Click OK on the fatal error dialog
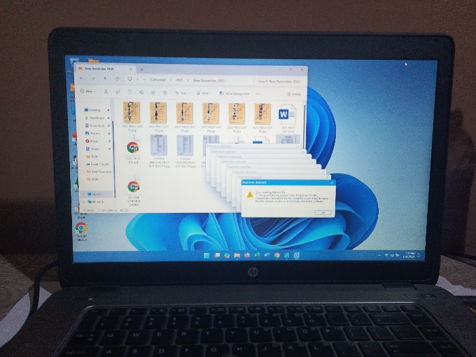The height and width of the screenshot is (357, 476). point(323,212)
